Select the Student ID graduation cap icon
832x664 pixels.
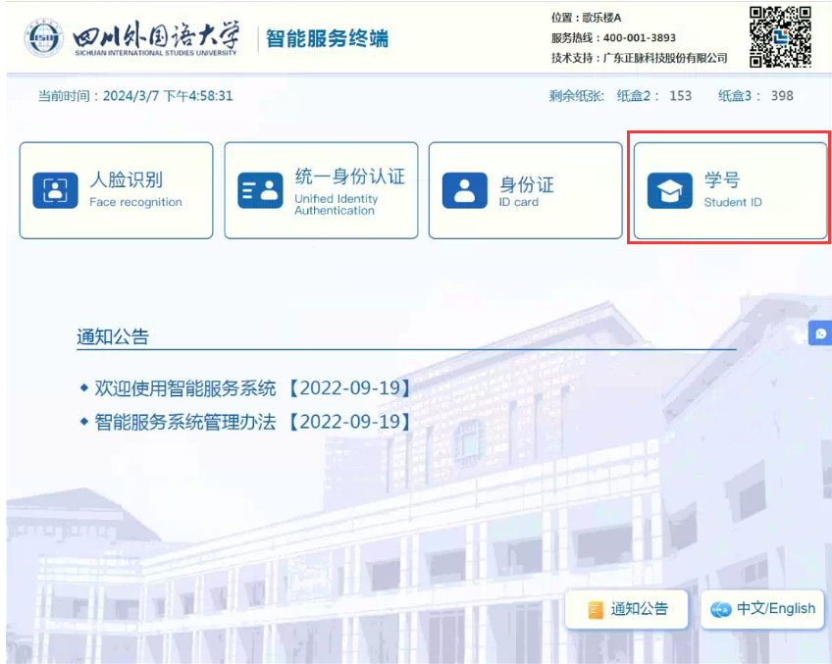(669, 190)
